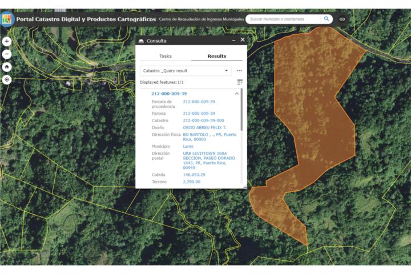Zoom out of the map
Screen dimensions: 411x274
[x=7, y=54]
